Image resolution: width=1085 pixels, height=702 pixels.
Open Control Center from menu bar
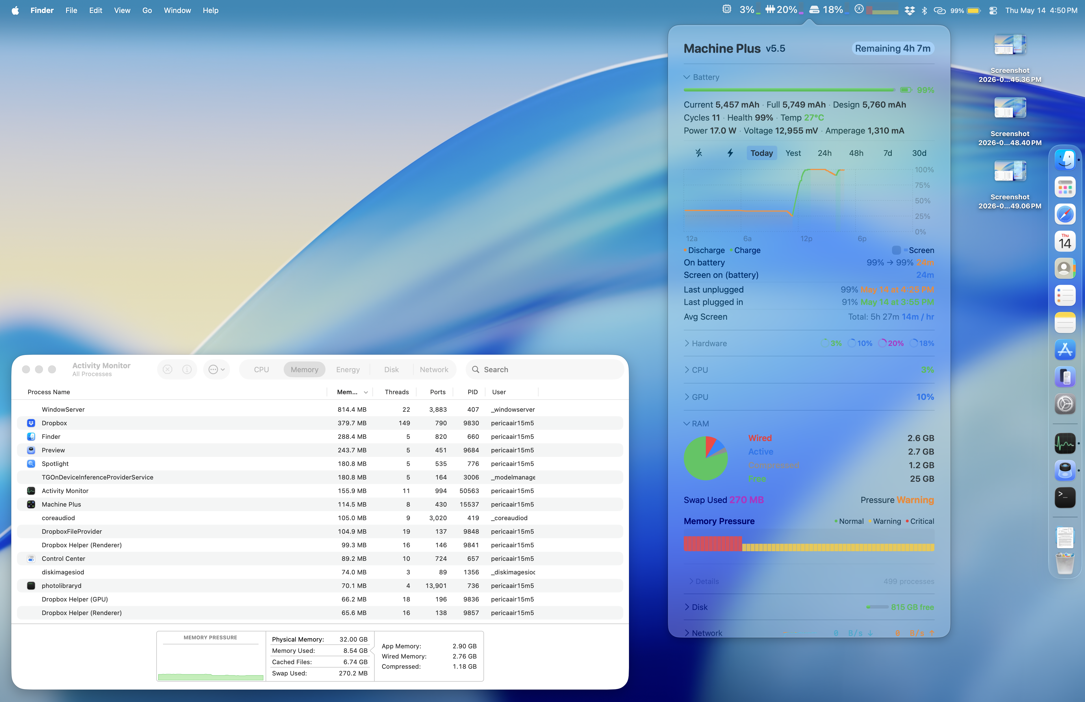993,10
